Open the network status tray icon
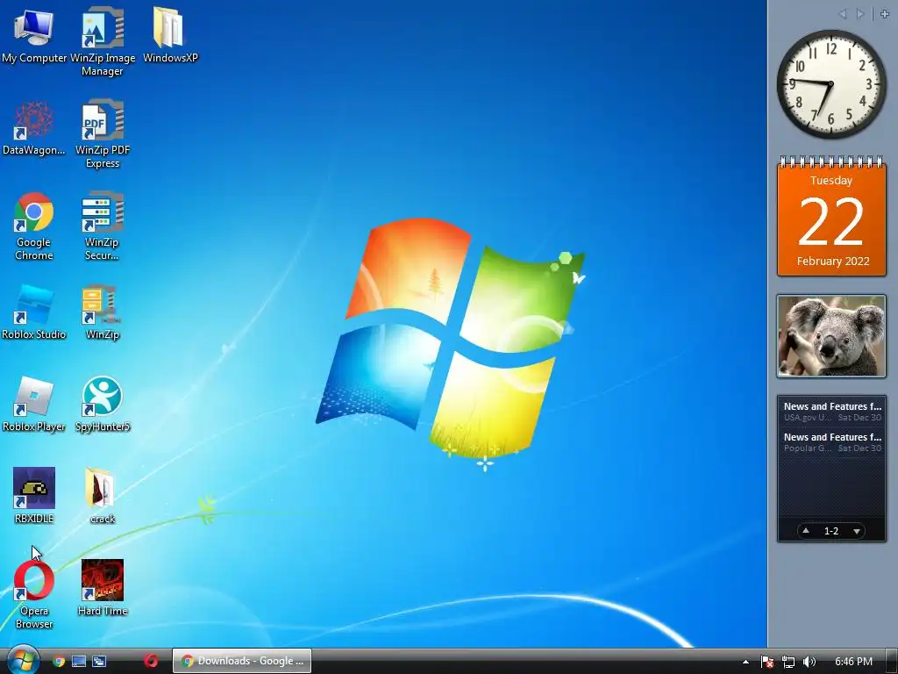This screenshot has width=898, height=674. pyautogui.click(x=788, y=662)
